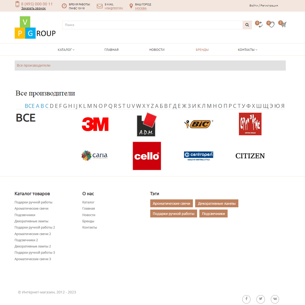Open the VK social icon
The height and width of the screenshot is (305, 305).
(x=275, y=299)
